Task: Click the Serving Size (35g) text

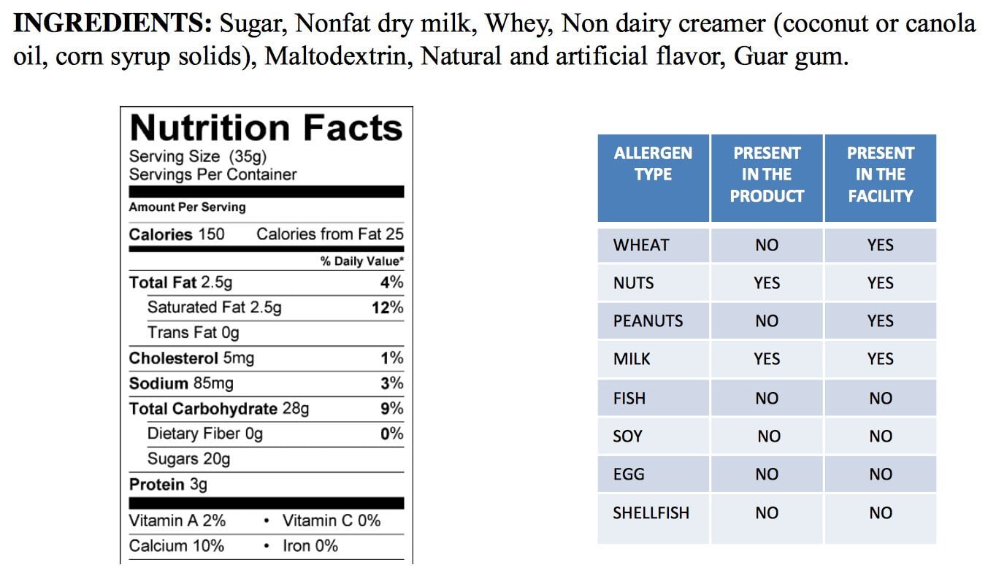Action: (x=198, y=156)
